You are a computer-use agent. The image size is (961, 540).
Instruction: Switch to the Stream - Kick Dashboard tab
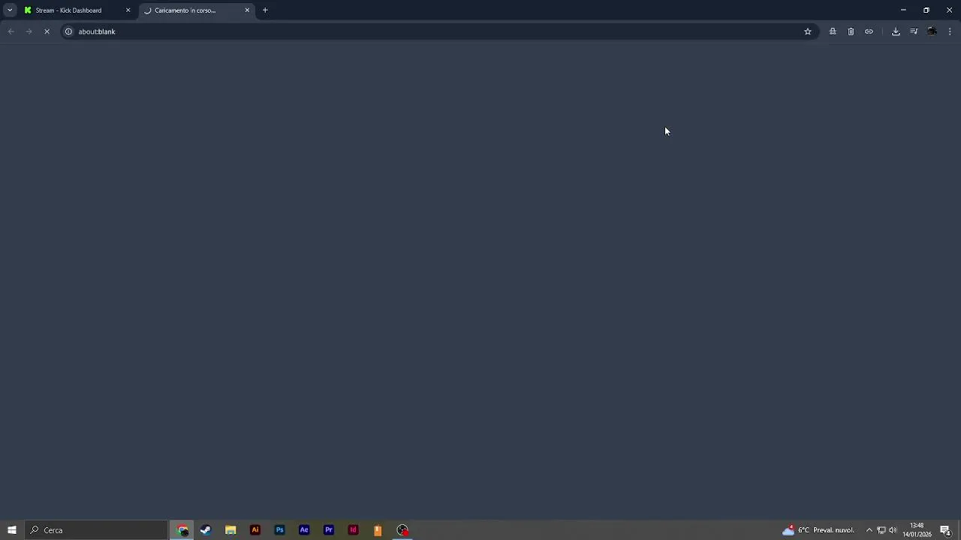[68, 10]
